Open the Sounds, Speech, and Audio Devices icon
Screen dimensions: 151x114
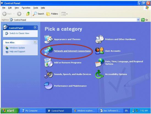pos(48,74)
